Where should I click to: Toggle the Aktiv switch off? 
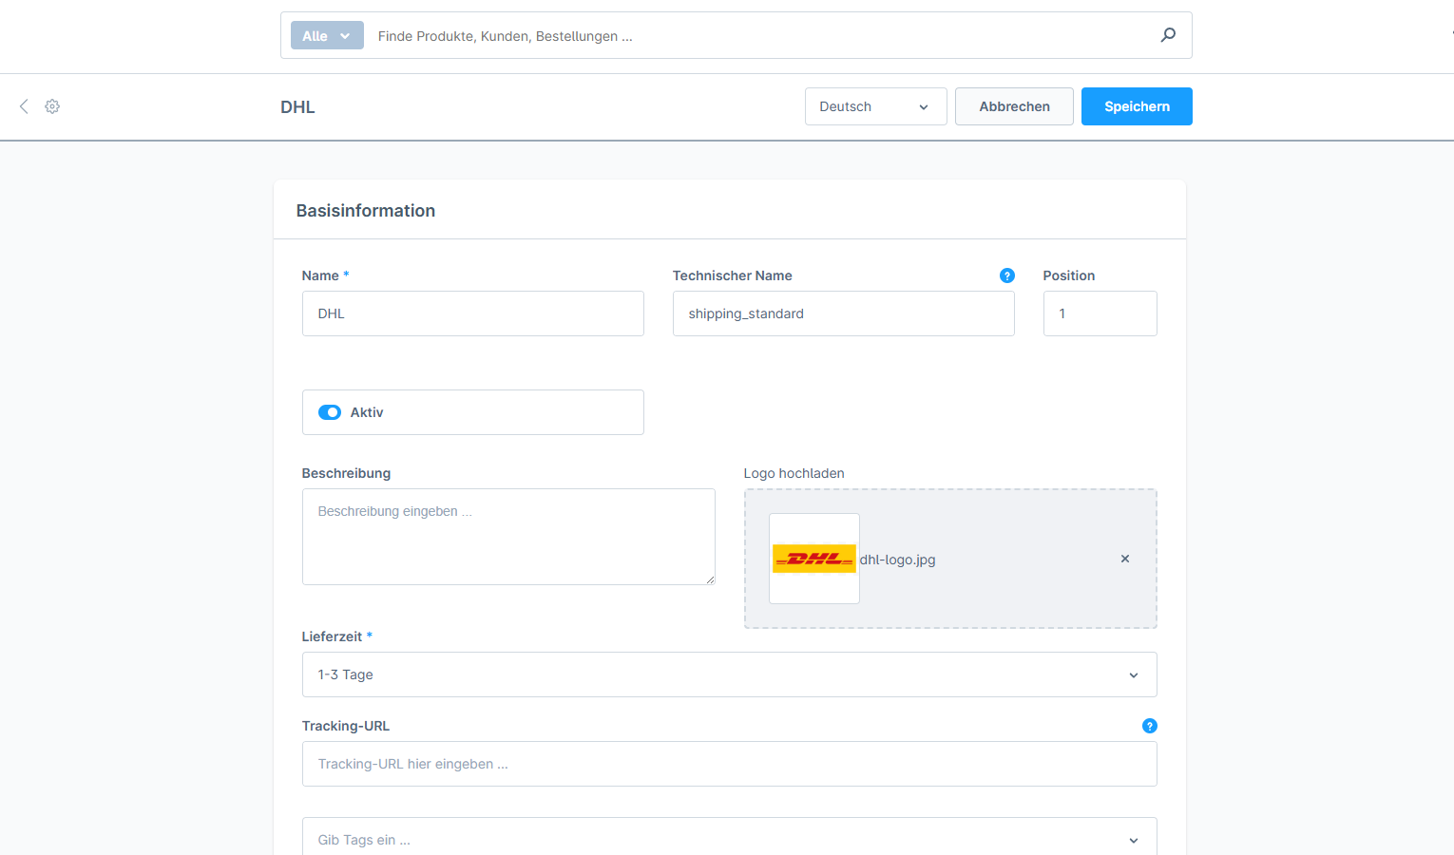point(330,412)
